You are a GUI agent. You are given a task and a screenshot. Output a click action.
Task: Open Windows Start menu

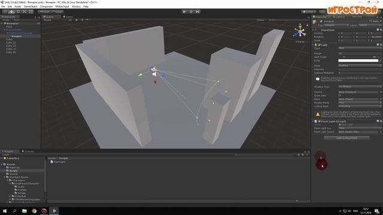pyautogui.click(x=5, y=211)
